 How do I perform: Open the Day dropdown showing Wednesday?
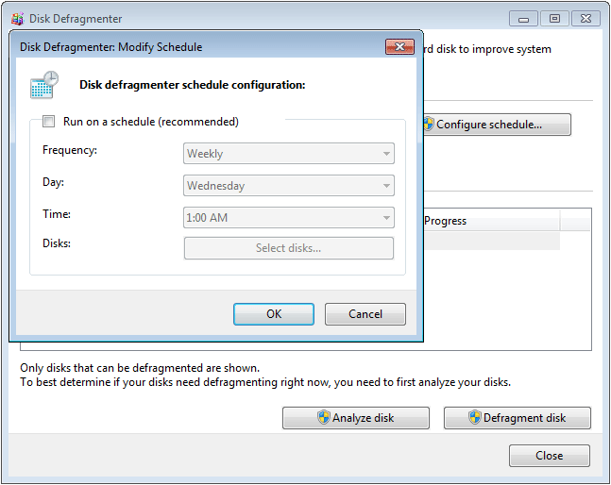point(289,185)
